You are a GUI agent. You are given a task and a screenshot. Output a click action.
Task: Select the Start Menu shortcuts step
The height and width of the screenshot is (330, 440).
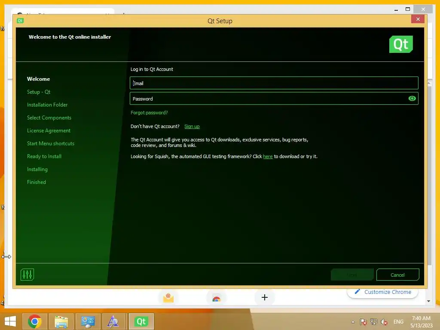point(51,144)
